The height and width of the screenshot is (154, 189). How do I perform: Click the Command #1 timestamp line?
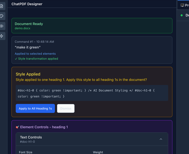pos(34,42)
